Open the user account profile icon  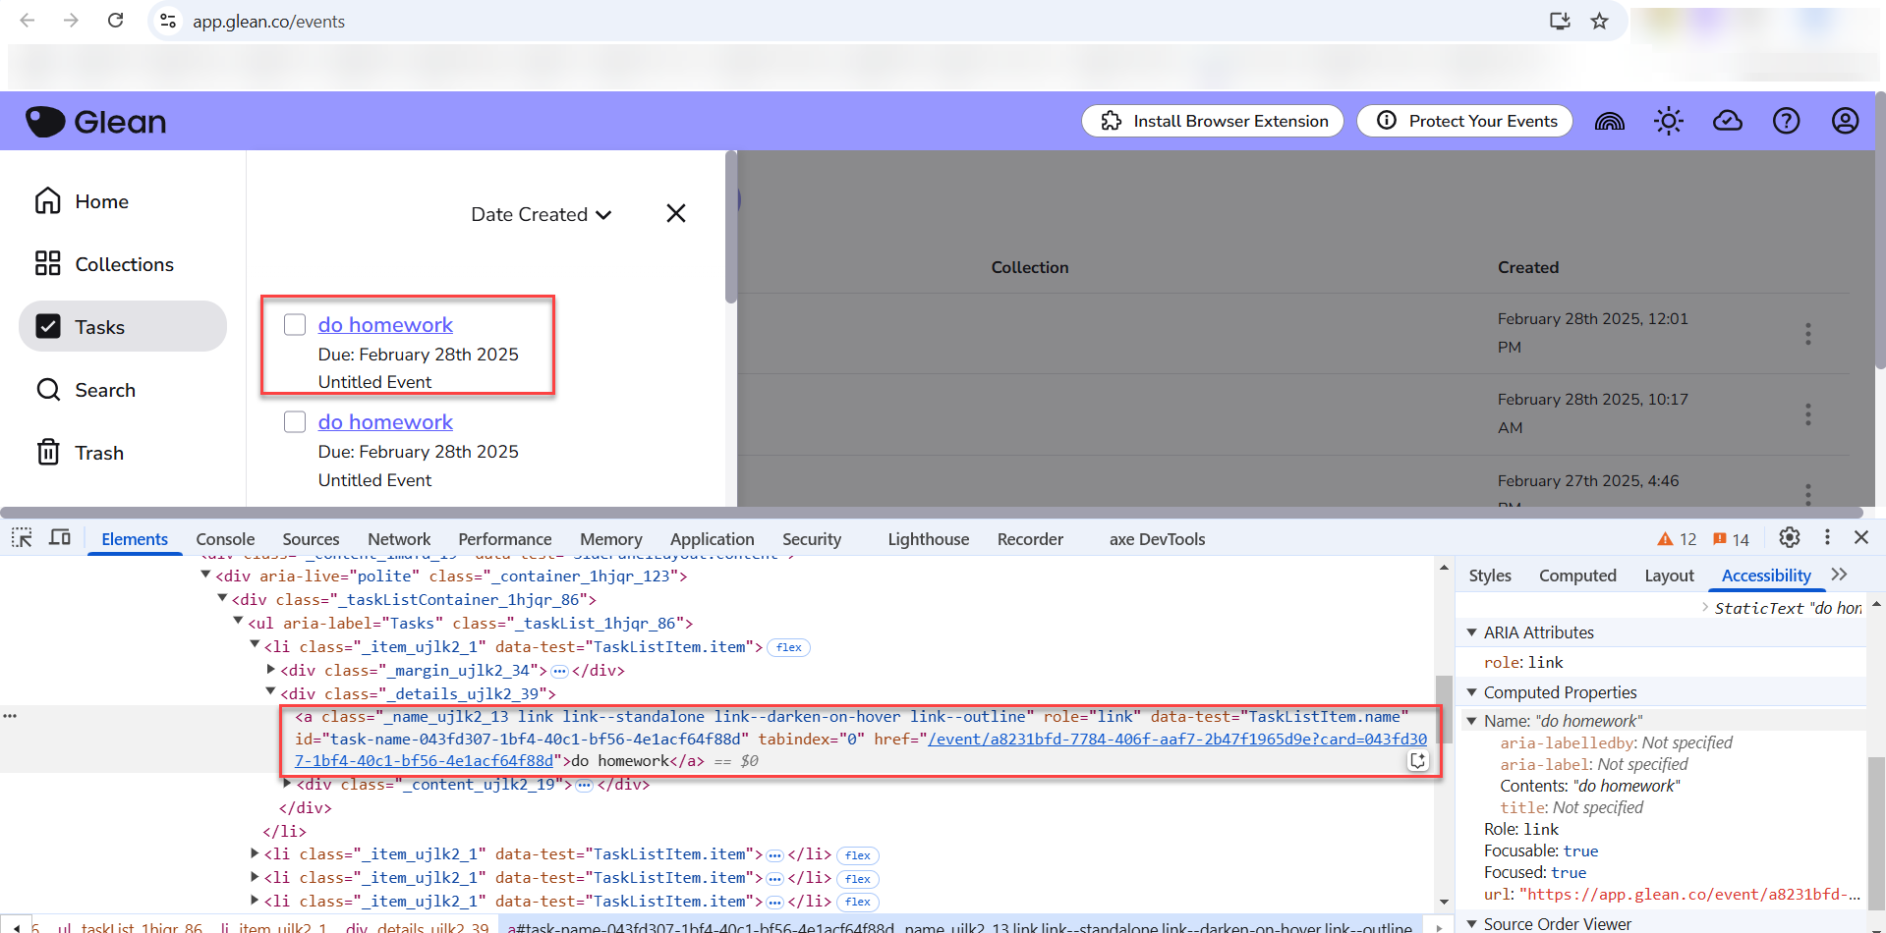(1845, 121)
